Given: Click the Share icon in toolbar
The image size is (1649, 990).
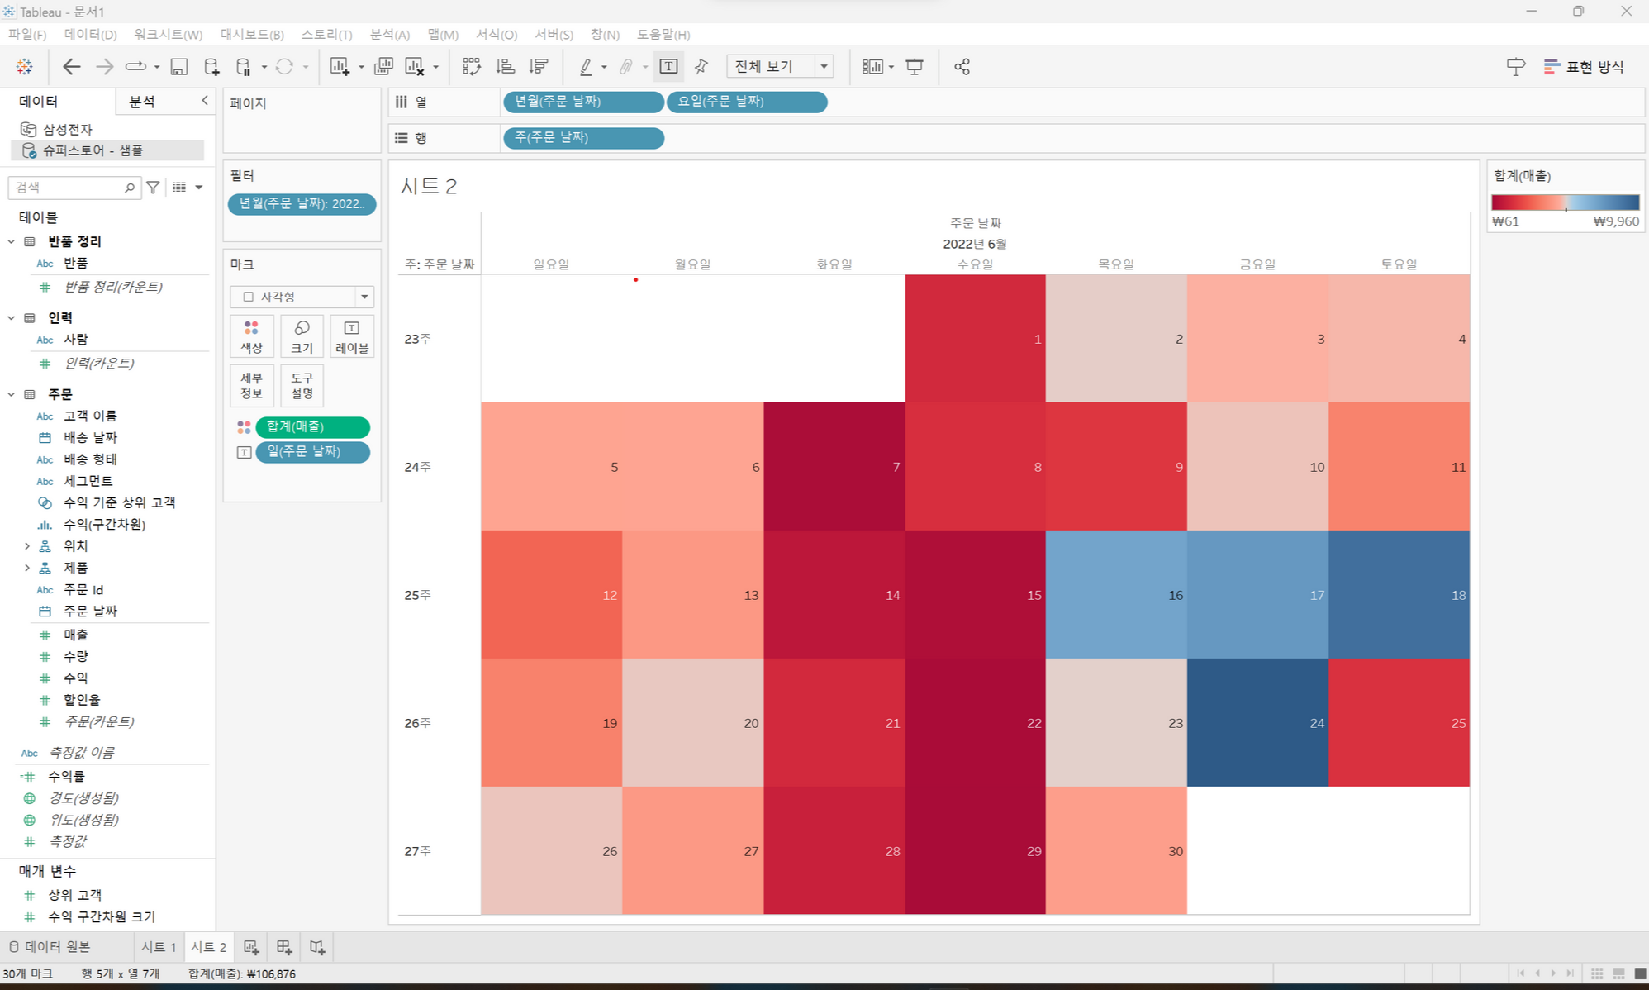Looking at the screenshot, I should [962, 67].
